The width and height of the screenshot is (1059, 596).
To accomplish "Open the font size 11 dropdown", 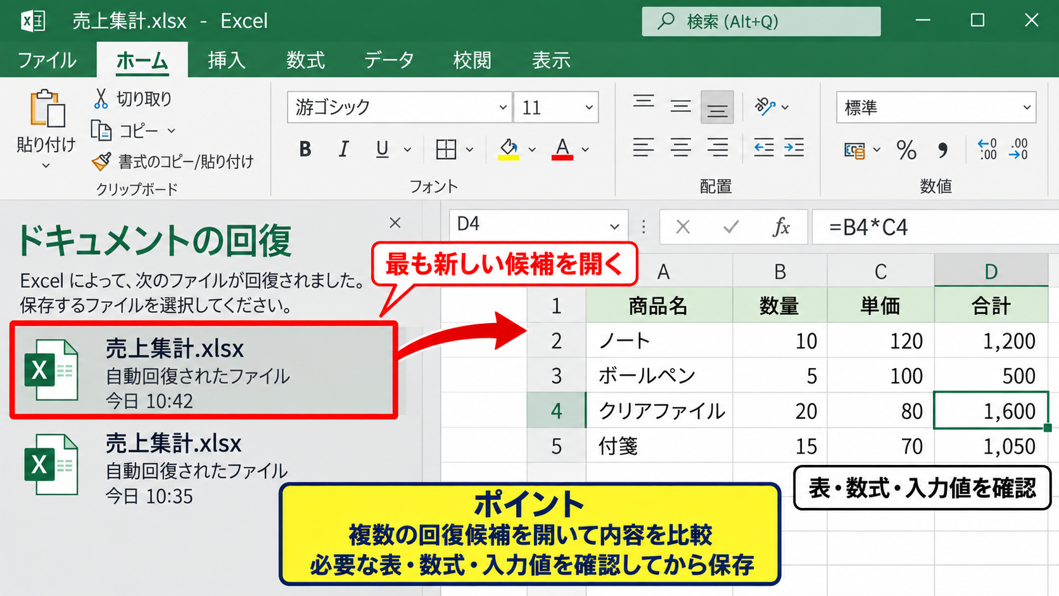I will (x=589, y=107).
